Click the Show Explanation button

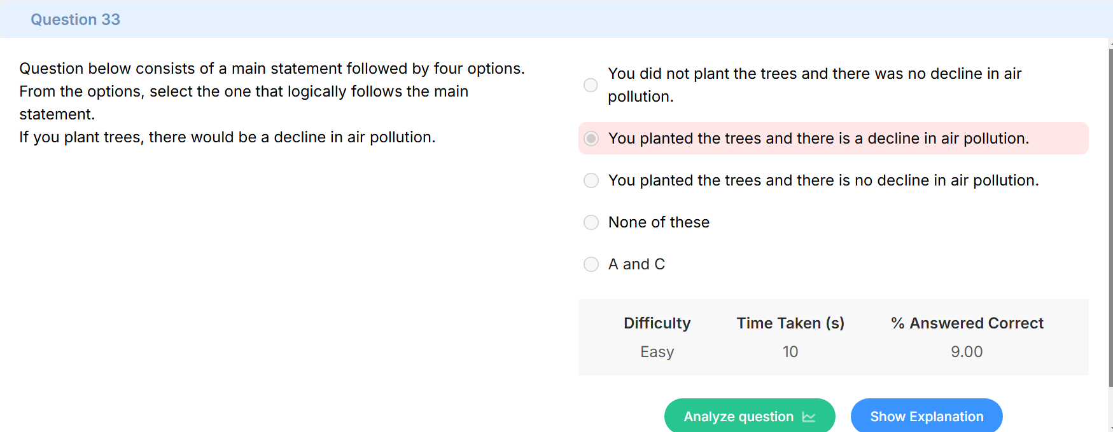pos(927,416)
